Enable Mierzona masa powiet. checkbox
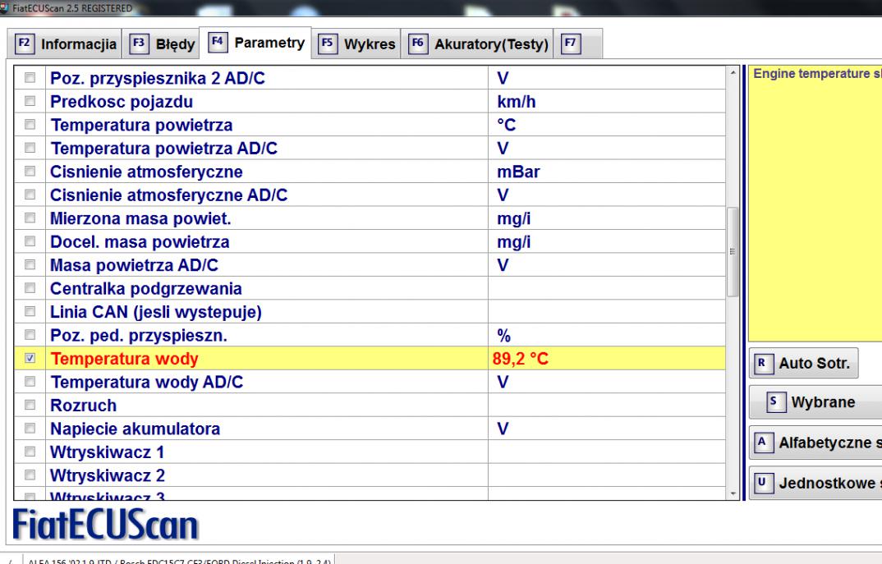The width and height of the screenshot is (882, 564). (x=30, y=218)
